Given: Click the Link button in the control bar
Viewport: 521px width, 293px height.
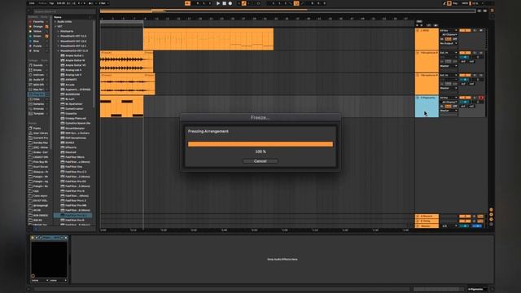Looking at the screenshot, I should [x=32, y=3].
